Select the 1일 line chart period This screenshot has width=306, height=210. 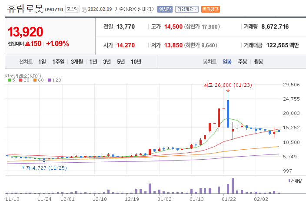[x=42, y=62]
